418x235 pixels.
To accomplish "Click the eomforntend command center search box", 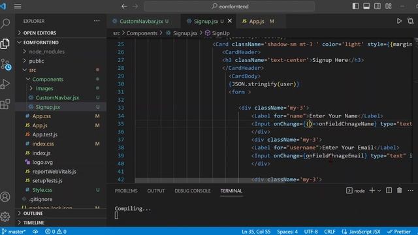I will [229, 6].
